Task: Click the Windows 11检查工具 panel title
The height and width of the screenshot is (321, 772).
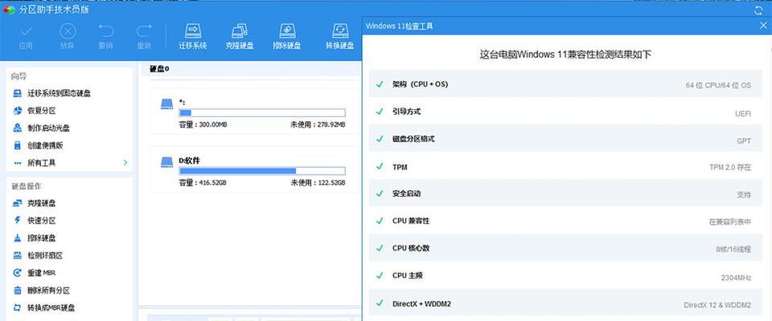Action: click(x=400, y=26)
